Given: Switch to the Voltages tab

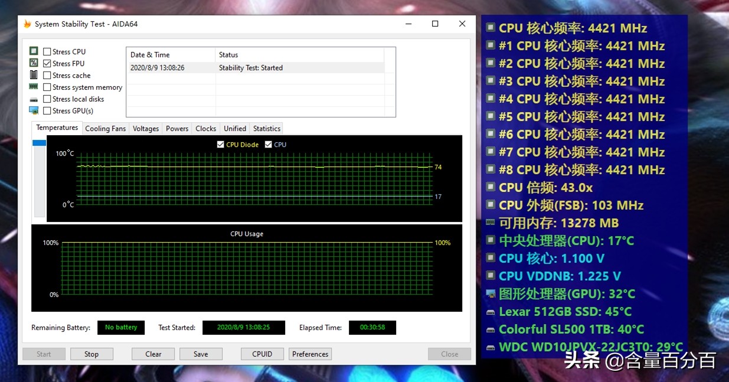Looking at the screenshot, I should [145, 128].
